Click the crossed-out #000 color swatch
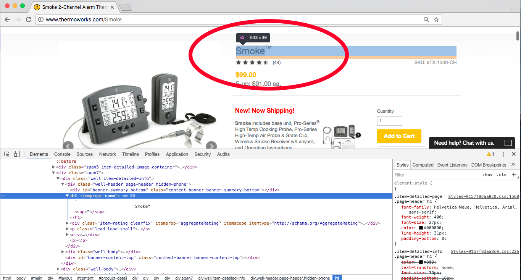Screen dimensions: 521x280 tap(421, 262)
